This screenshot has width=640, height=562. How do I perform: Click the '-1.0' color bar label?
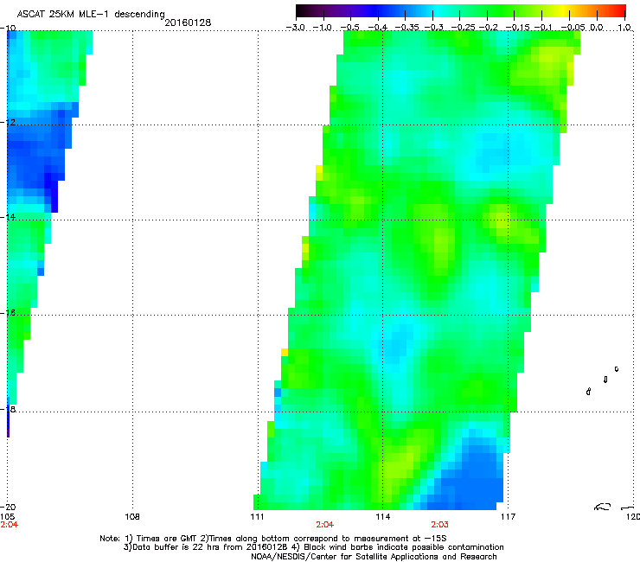(323, 28)
